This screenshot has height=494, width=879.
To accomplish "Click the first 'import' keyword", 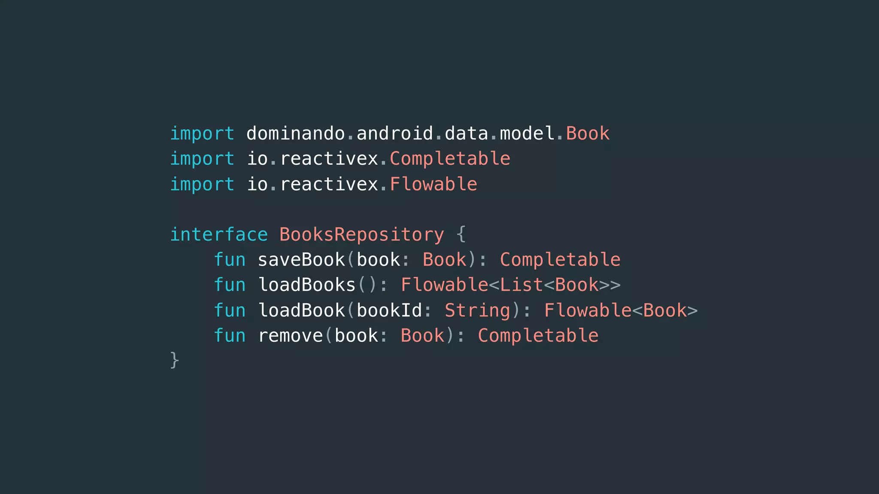I will point(202,134).
